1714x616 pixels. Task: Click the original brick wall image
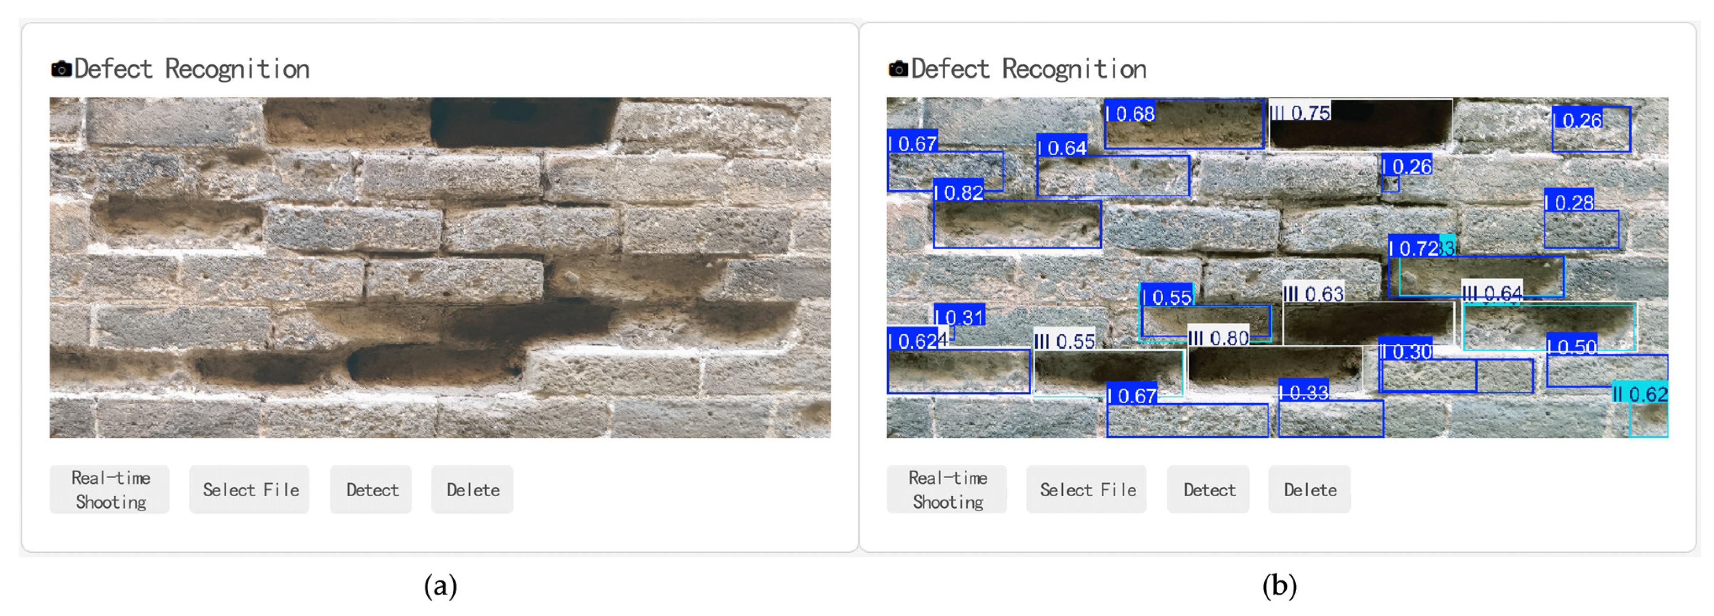pos(440,267)
